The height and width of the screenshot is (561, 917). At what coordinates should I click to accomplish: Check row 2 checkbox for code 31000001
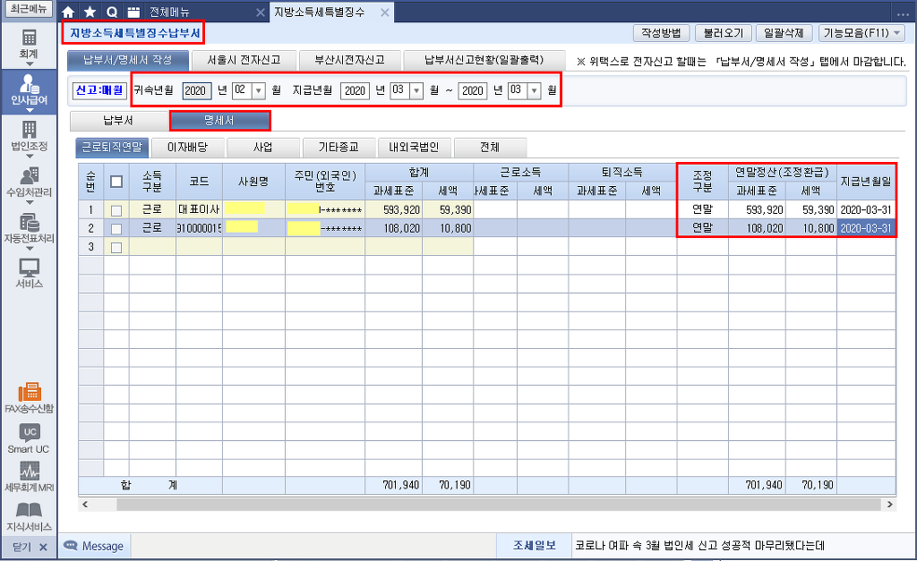coord(116,228)
